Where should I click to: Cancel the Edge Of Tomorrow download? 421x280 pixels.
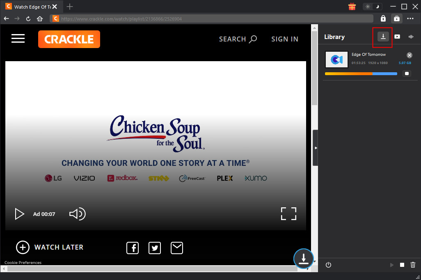click(x=409, y=55)
